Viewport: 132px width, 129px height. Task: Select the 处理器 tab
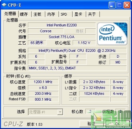pyautogui.click(x=10, y=14)
